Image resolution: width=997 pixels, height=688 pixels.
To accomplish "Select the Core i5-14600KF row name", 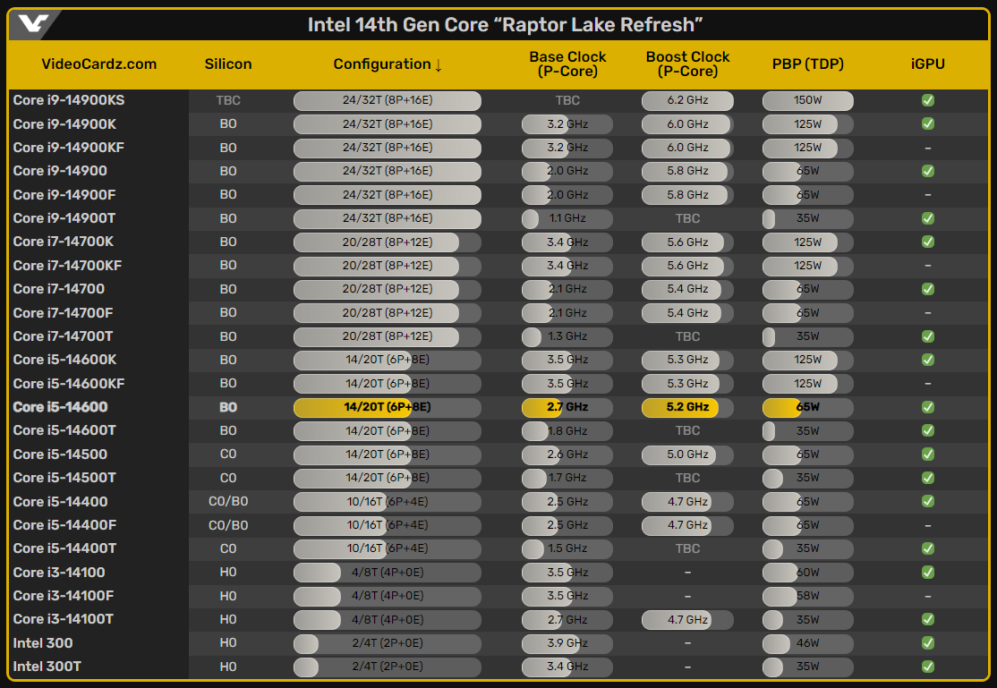I will [x=69, y=384].
